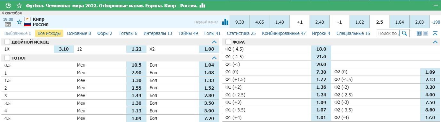Tick the Двойной исход checkbox
Viewport: 441px width, 122px height.
(x=7, y=42)
